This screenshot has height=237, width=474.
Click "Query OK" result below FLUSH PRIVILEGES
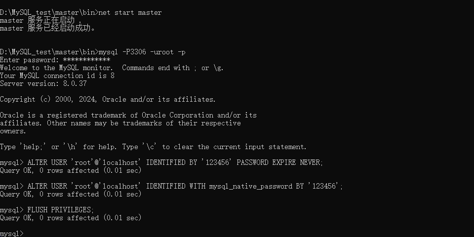click(71, 218)
